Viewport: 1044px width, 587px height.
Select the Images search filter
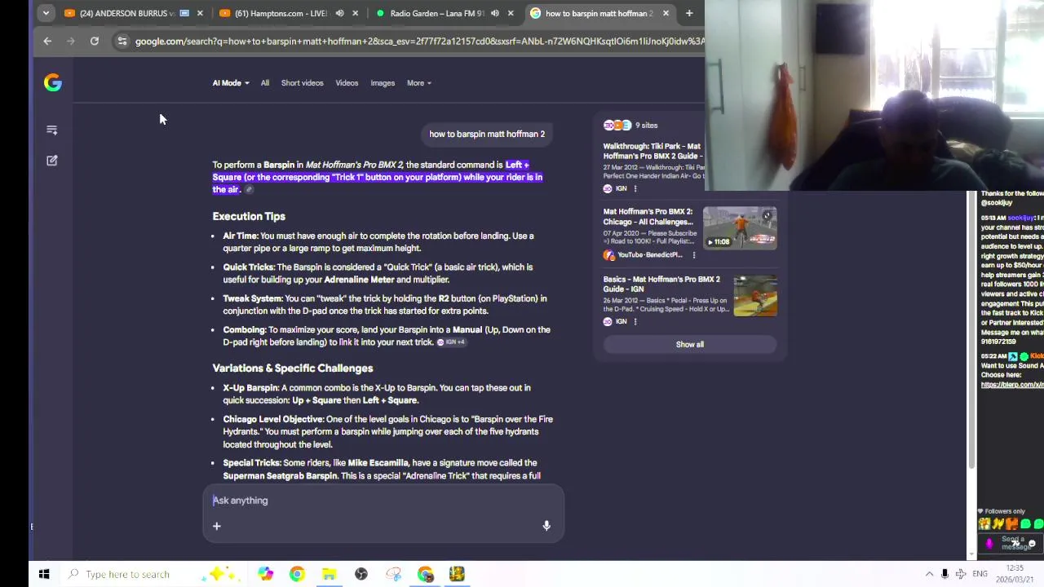point(383,82)
